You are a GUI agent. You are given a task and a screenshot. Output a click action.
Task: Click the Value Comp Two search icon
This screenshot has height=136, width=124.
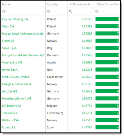point(97,11)
